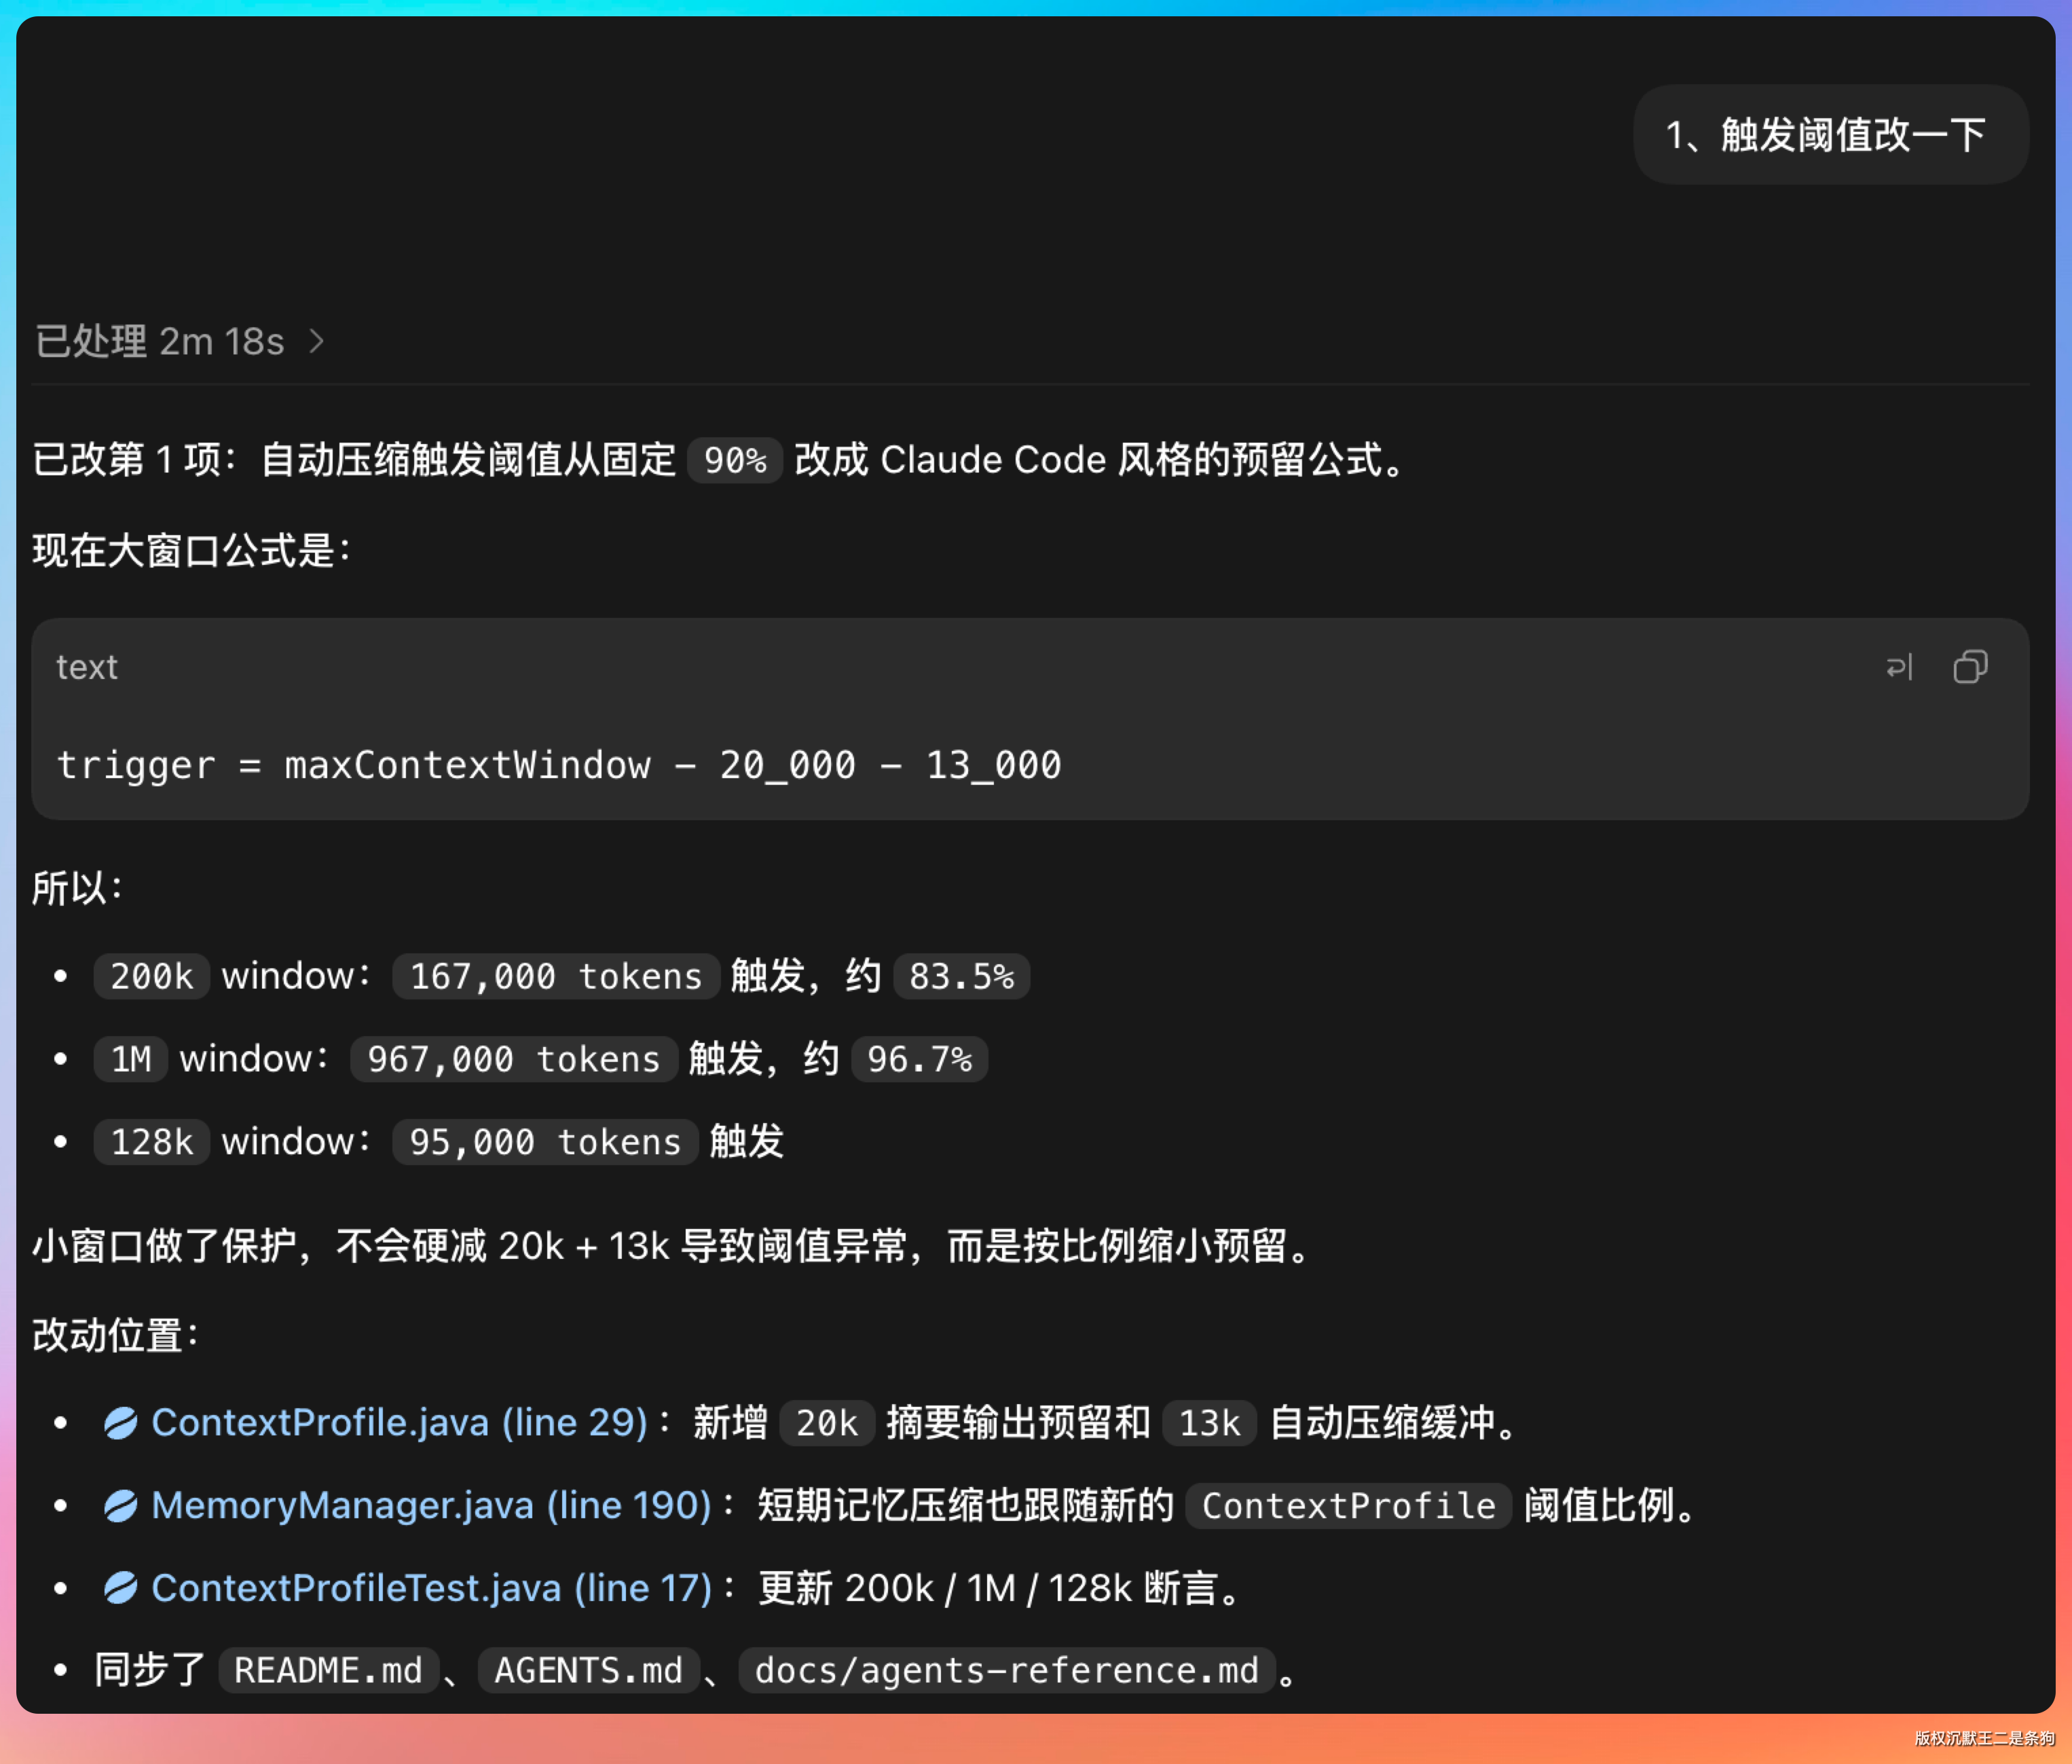Click the 13k inline code
This screenshot has width=2072, height=1764.
pyautogui.click(x=1209, y=1423)
